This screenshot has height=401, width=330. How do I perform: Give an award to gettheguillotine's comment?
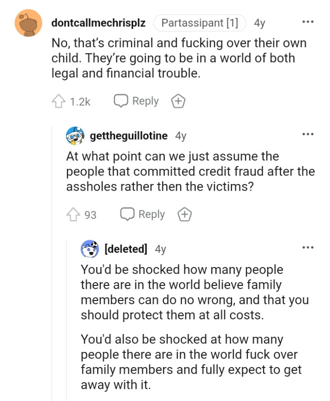(x=184, y=214)
